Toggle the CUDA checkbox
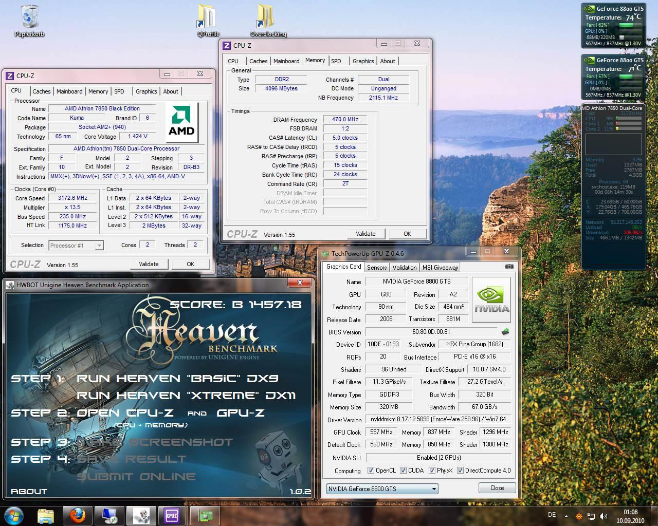658x526 pixels. pos(403,471)
